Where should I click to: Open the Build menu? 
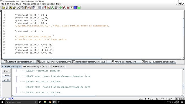click(x=19, y=4)
